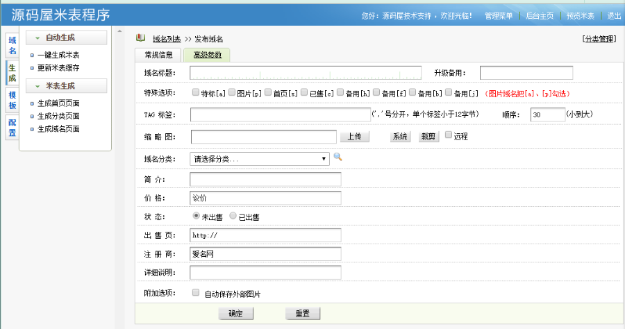Focus the 域名标题 input field
Image resolution: width=625 pixels, height=329 pixels.
point(306,73)
